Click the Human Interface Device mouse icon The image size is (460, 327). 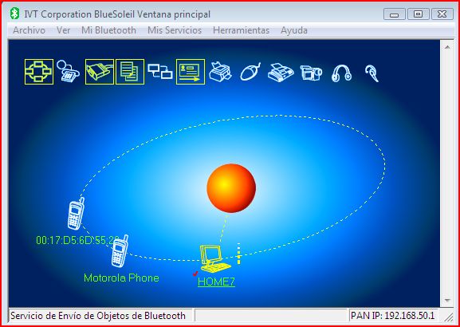click(250, 71)
